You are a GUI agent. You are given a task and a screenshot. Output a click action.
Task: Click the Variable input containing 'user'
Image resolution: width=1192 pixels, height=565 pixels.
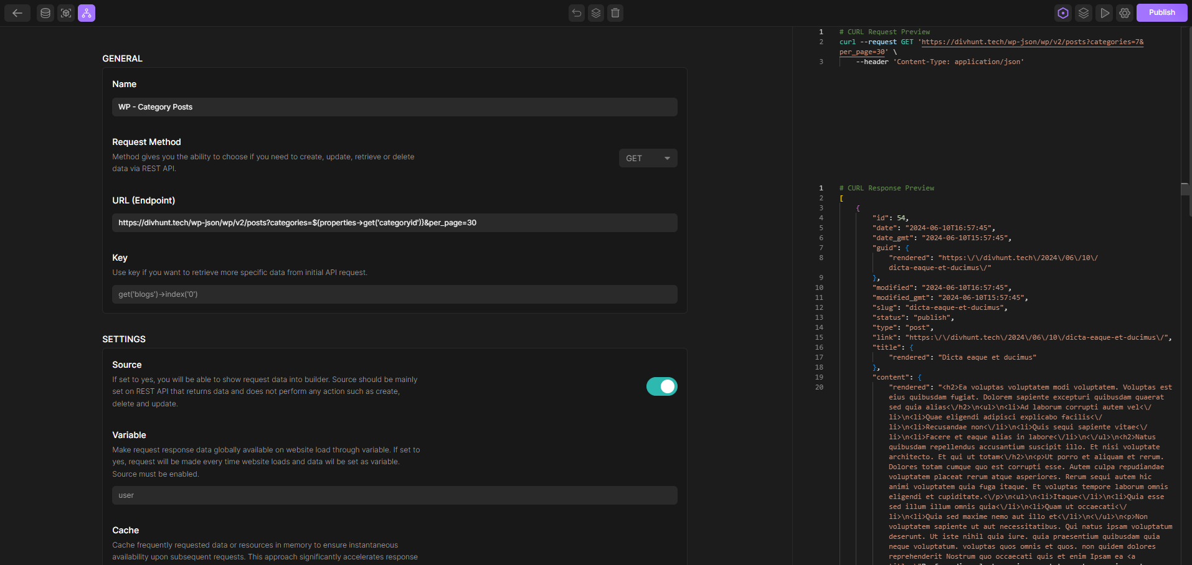click(x=394, y=495)
